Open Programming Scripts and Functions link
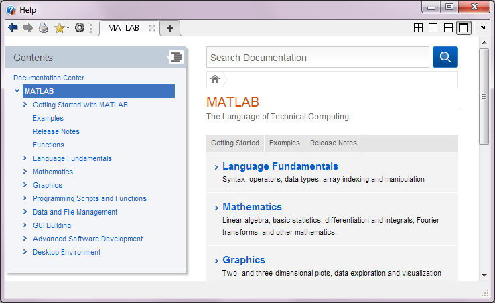 (90, 198)
